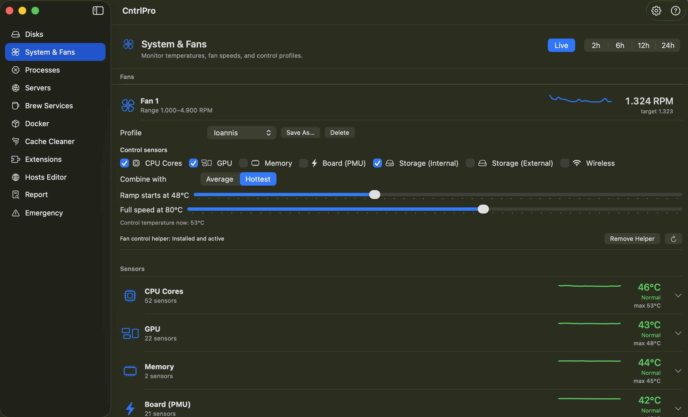Click the Extensions puzzle icon in sidebar
This screenshot has height=417, width=688.
(x=16, y=159)
